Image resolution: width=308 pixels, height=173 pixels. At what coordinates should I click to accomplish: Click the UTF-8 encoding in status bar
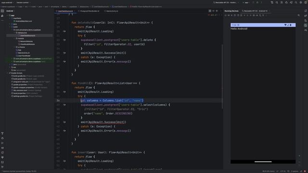(x=282, y=171)
